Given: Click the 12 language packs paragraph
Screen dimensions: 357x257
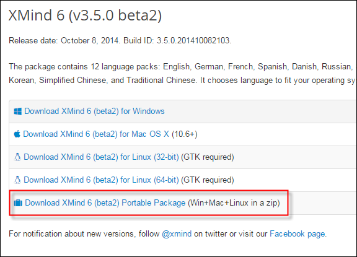Looking at the screenshot, I should click(182, 73).
